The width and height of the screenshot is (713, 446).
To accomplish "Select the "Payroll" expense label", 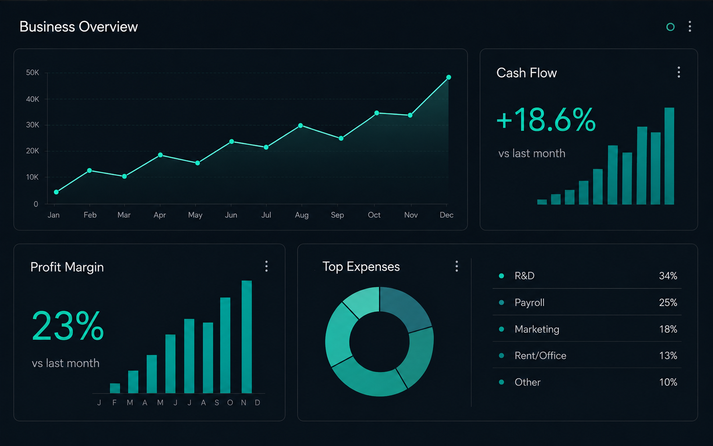I will [530, 303].
